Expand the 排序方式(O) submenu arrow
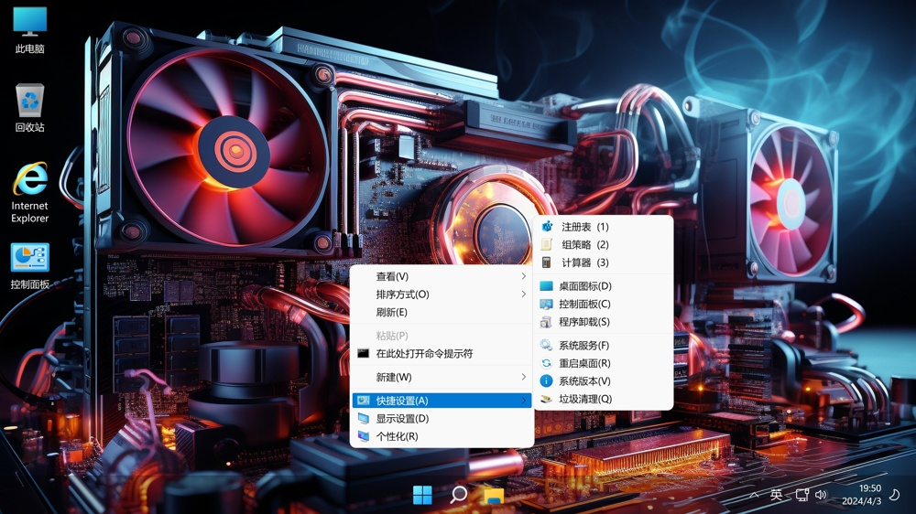 523,294
